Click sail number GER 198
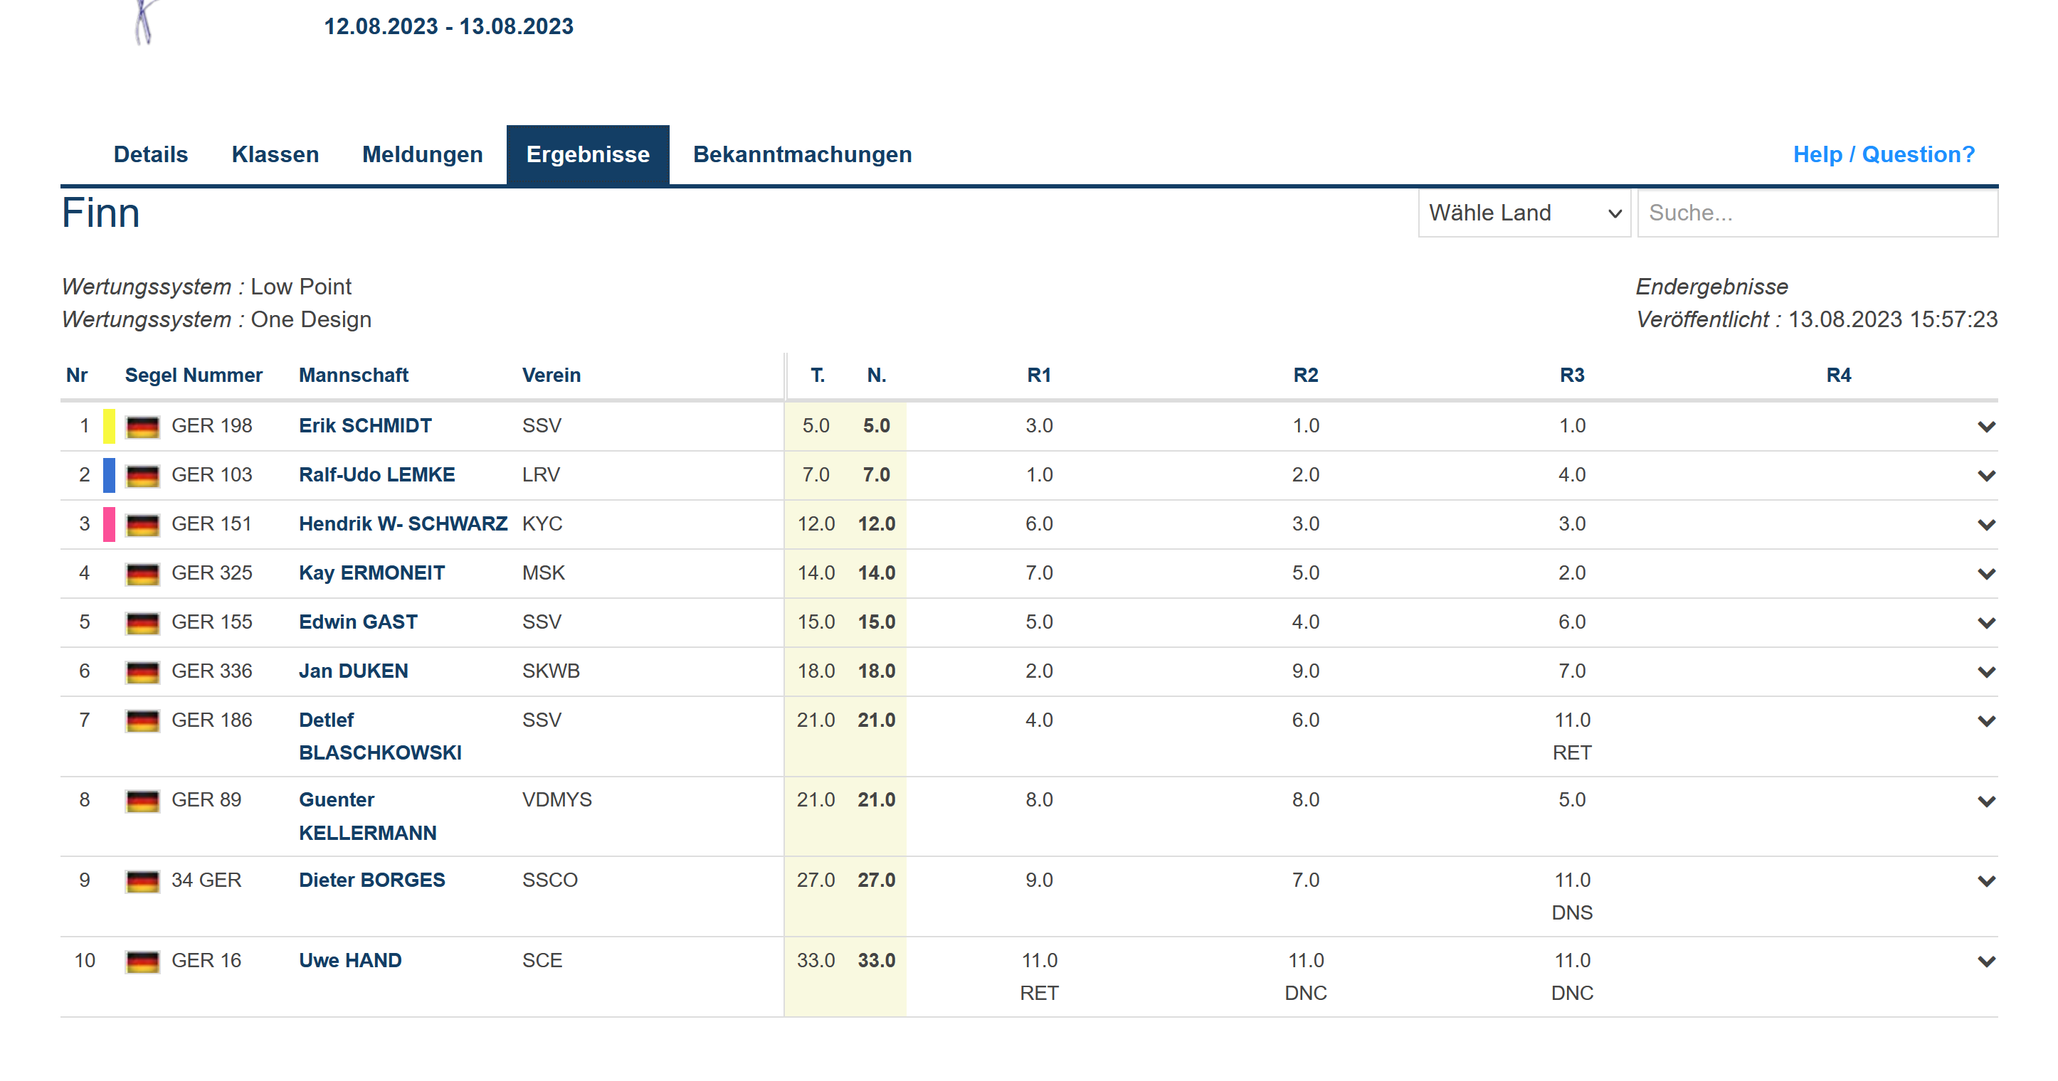 point(212,425)
